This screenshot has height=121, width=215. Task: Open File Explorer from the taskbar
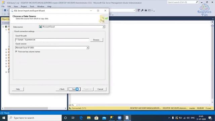point(89,118)
